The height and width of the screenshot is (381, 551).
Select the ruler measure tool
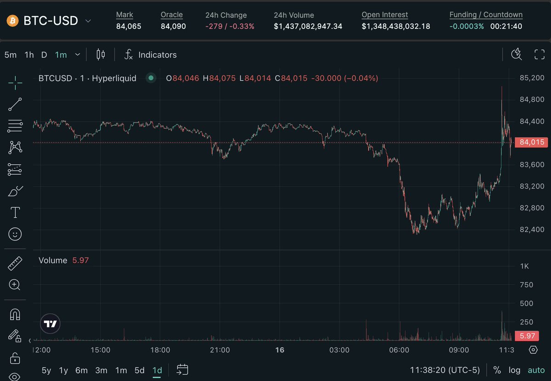(x=15, y=263)
